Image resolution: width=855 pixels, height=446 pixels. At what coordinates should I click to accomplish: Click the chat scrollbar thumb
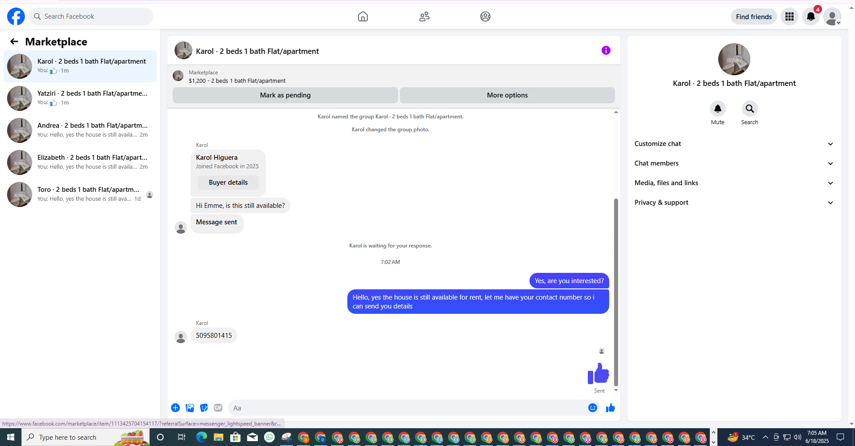point(616,292)
